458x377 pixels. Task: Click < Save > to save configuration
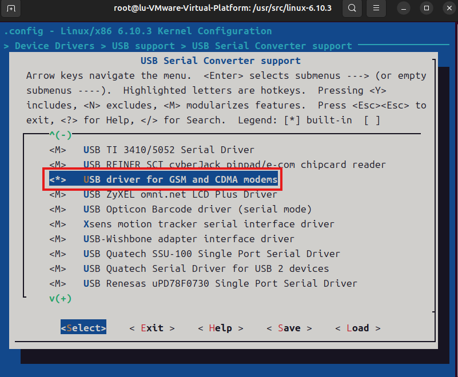(x=289, y=328)
